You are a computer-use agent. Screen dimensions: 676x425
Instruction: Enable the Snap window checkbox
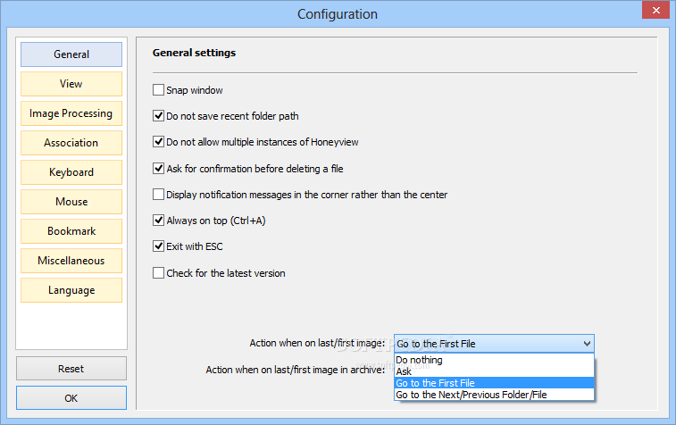pos(158,90)
